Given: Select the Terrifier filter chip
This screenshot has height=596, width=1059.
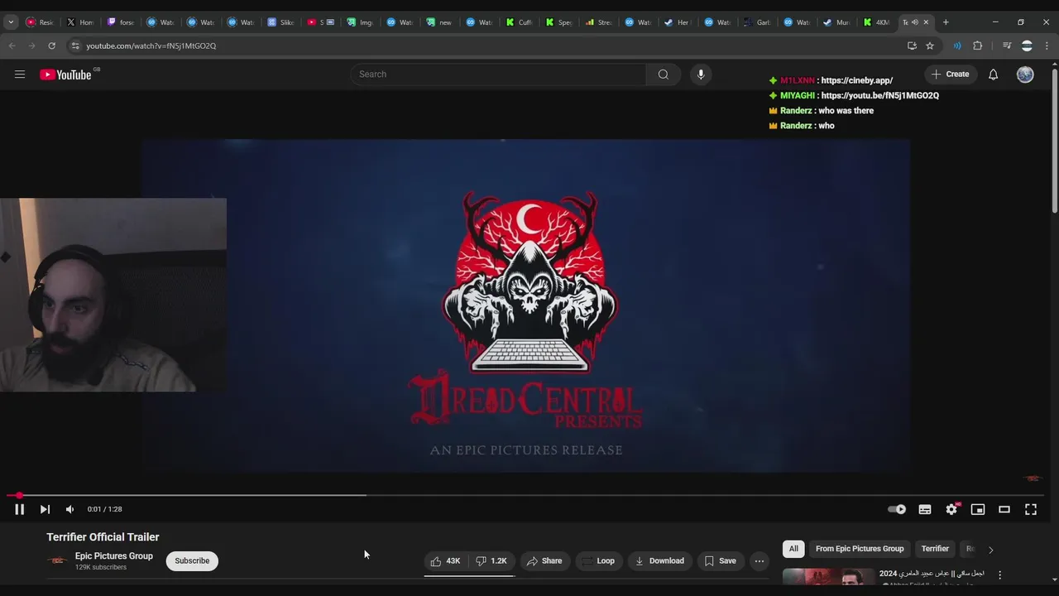Looking at the screenshot, I should (x=935, y=549).
